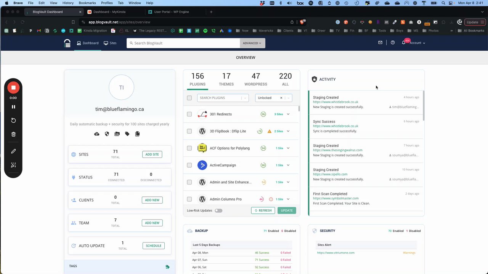Click the Activity shield icon
Viewport: 488px width, 274px height.
pos(314,79)
